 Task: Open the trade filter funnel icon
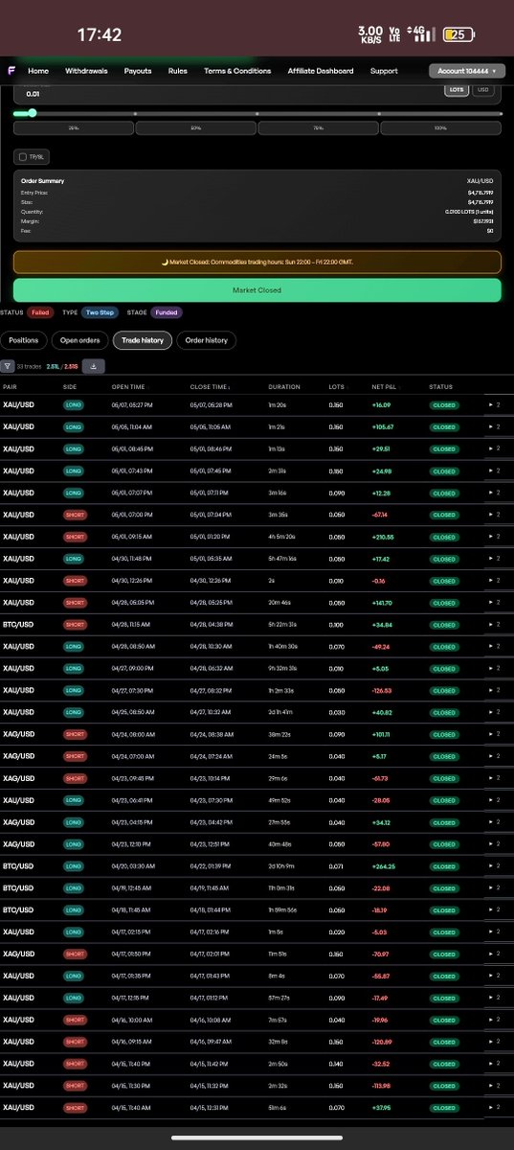(8, 365)
